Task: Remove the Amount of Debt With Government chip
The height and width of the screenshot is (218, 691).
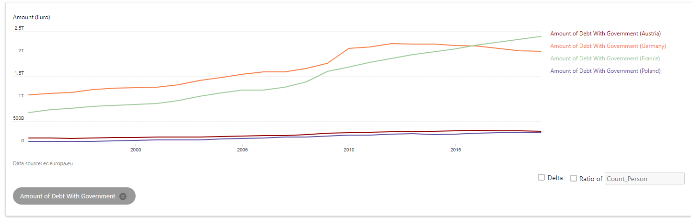Action: point(123,196)
